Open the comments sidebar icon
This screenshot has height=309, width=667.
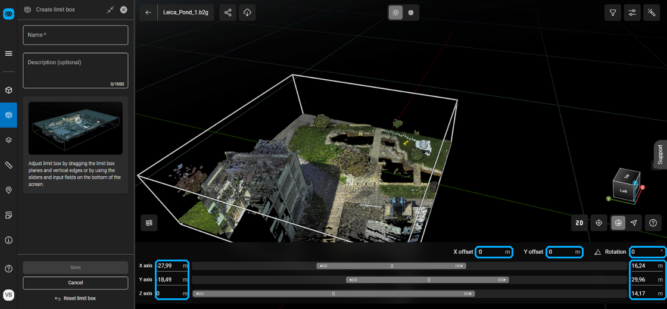click(8, 215)
